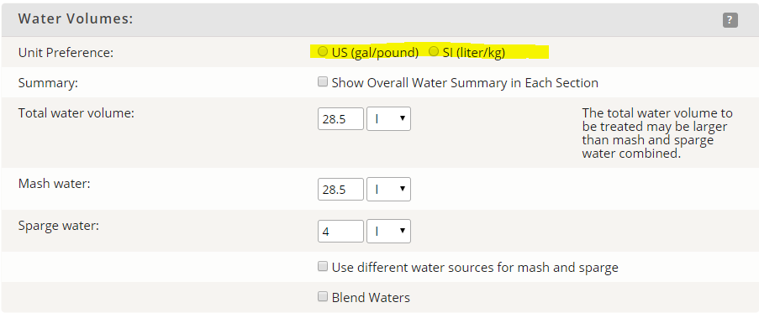Check Use different water sources for mash and sparge
759x313 pixels.
click(x=323, y=266)
